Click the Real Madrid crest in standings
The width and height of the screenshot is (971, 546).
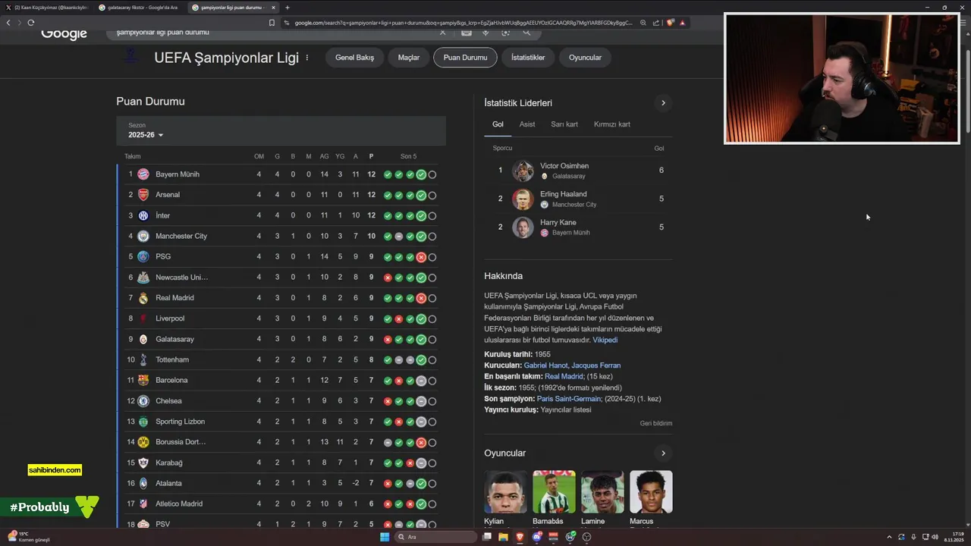[143, 298]
